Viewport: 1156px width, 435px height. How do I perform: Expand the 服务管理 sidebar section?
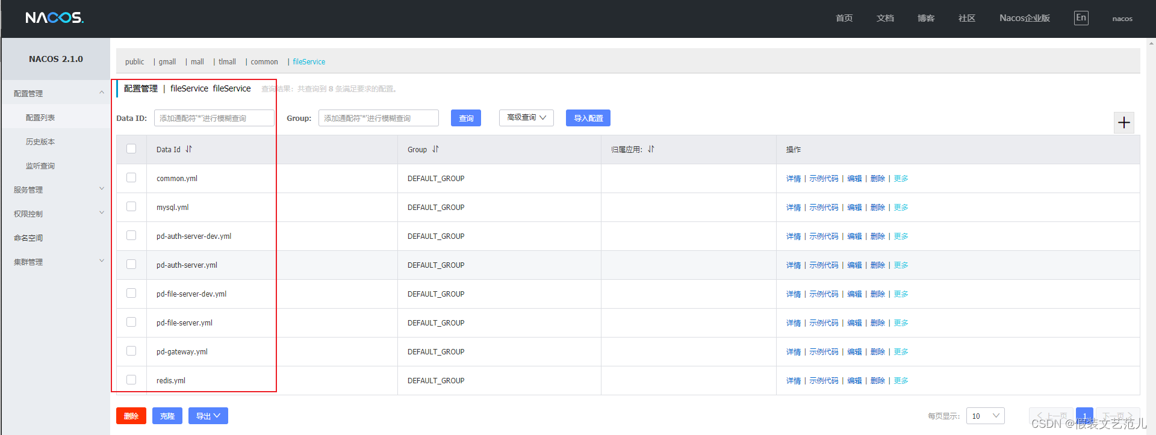click(56, 190)
